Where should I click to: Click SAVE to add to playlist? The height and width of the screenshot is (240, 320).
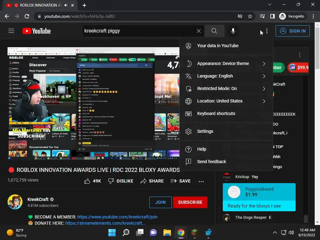[181, 181]
